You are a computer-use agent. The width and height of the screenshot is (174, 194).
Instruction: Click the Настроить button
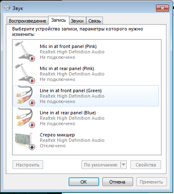point(28,165)
